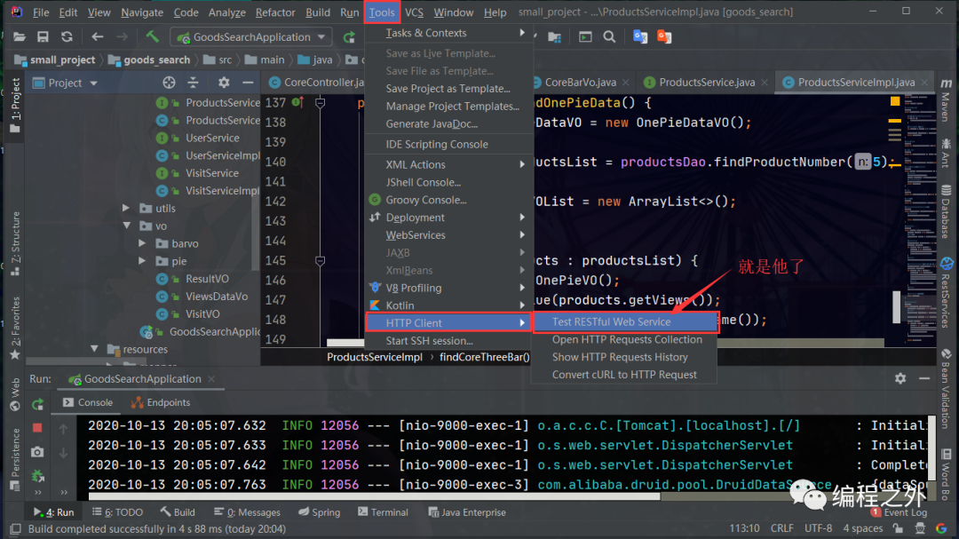The image size is (959, 539).
Task: Click the Search Everywhere magnifier icon
Action: pos(609,37)
